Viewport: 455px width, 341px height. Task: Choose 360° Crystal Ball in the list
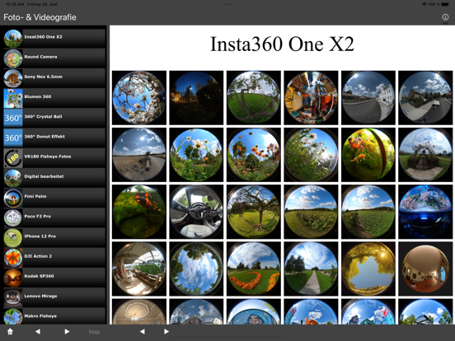[x=54, y=118]
